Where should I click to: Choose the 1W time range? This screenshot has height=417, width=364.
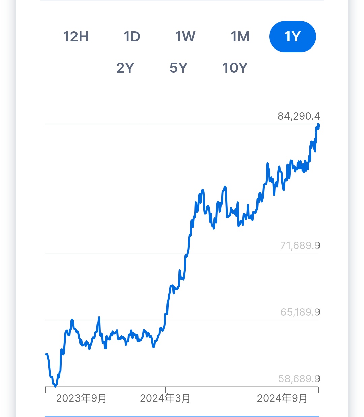185,37
